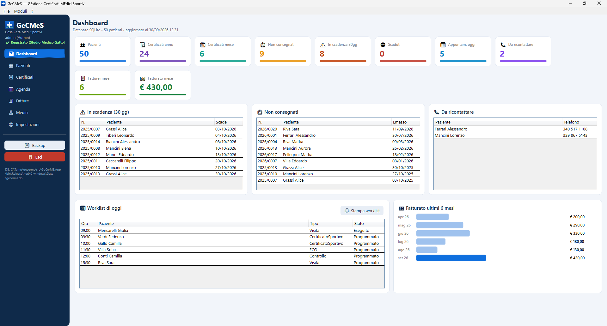Click the Backup button
Viewport: 607px width, 326px height.
click(35, 145)
